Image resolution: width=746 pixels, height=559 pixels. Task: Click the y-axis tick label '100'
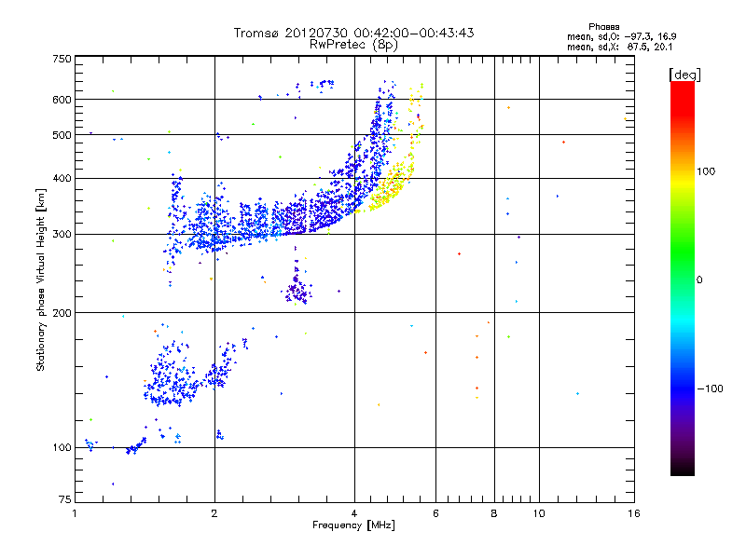pos(62,447)
